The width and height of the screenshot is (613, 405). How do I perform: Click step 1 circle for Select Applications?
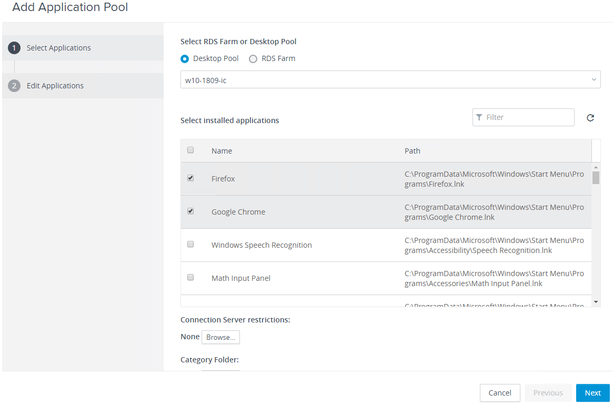coord(14,48)
